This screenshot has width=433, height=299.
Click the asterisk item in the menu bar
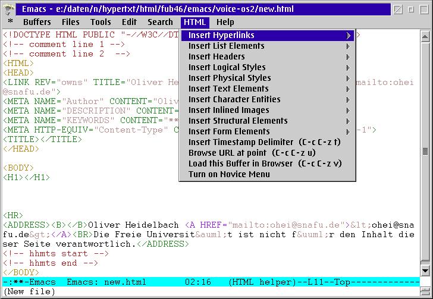point(10,21)
